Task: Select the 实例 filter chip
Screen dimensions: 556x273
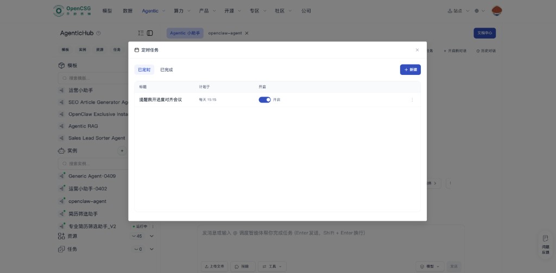Action: [x=83, y=49]
